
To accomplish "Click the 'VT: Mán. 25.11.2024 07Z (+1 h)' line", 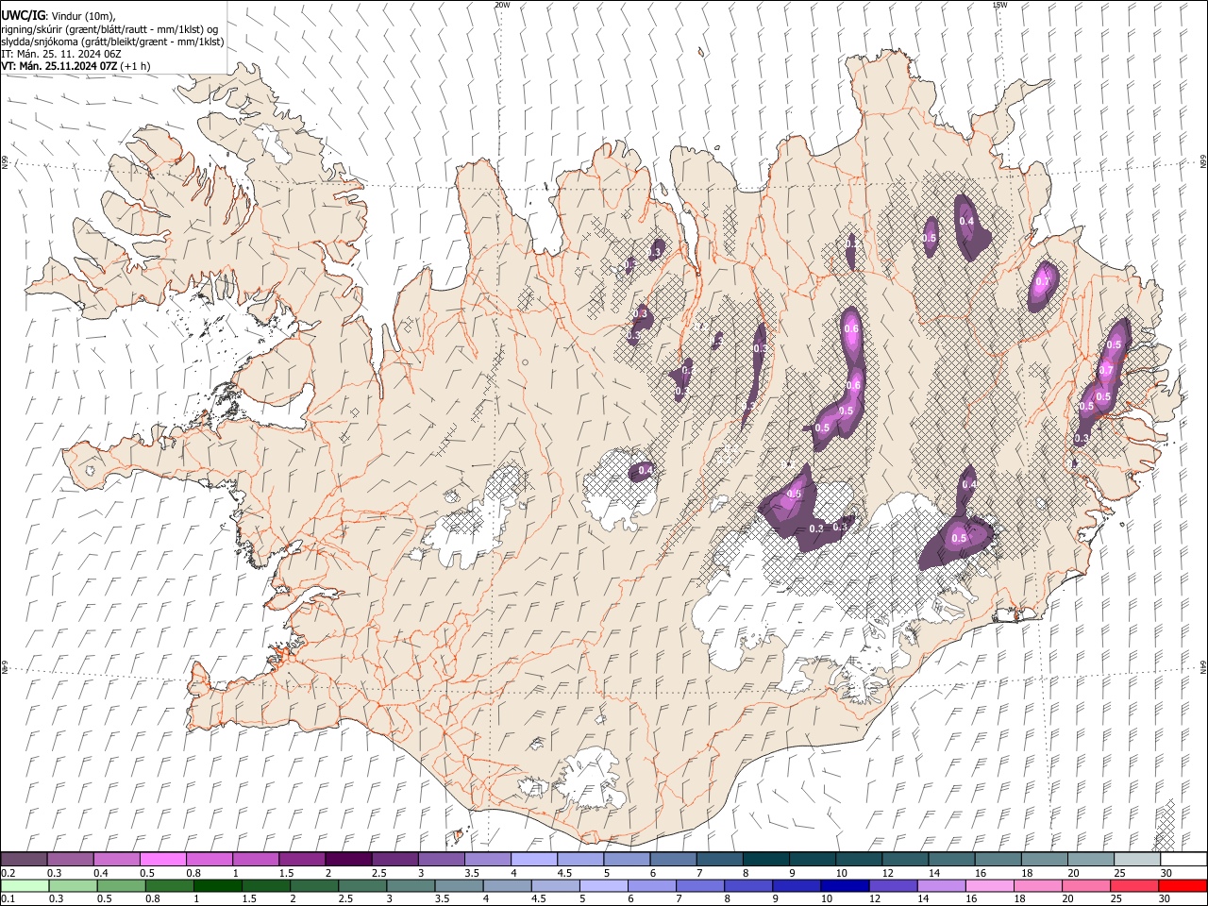I will [x=75, y=66].
